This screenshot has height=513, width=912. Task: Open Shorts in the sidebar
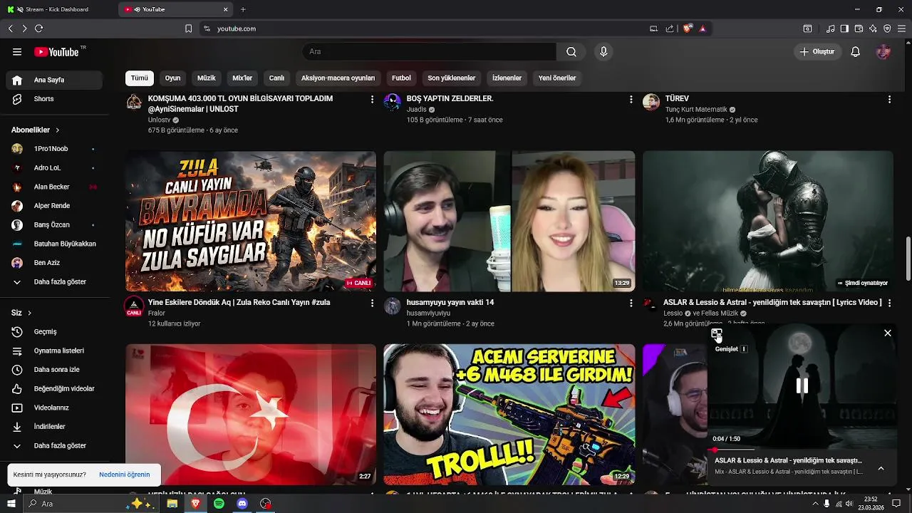(54, 99)
